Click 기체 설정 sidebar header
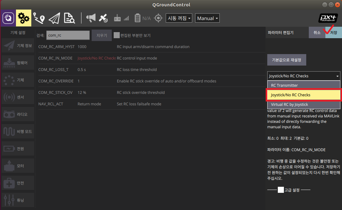This screenshot has height=210, width=342. (18, 32)
